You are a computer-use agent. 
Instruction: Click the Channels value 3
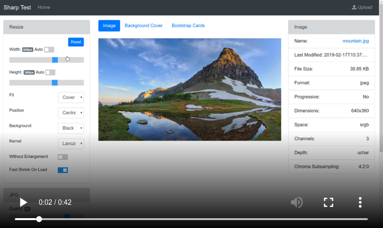(x=367, y=139)
